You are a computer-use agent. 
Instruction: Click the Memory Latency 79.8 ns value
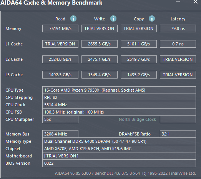pos(178,28)
